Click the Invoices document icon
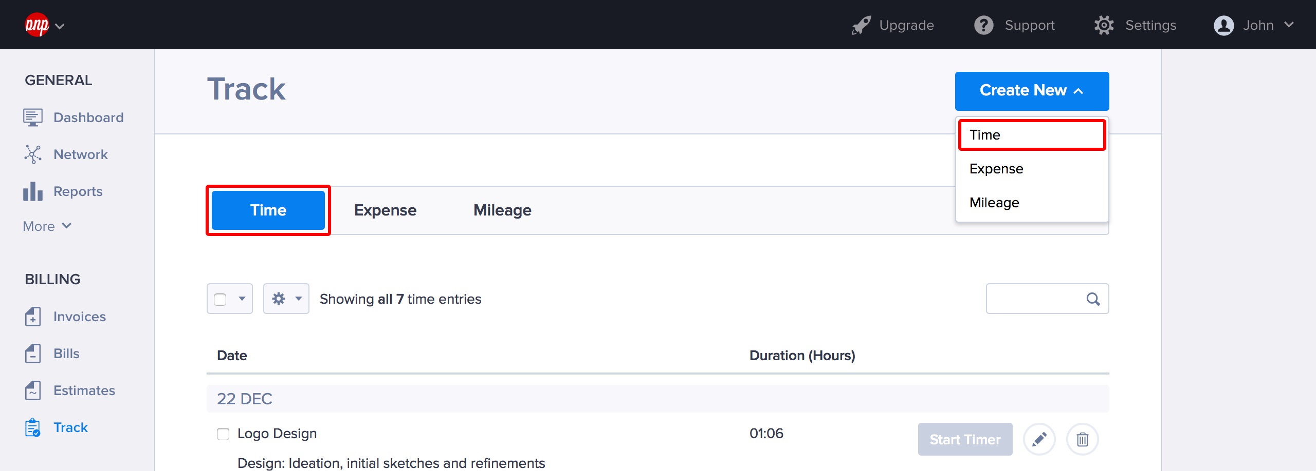This screenshot has width=1316, height=471. pyautogui.click(x=33, y=317)
